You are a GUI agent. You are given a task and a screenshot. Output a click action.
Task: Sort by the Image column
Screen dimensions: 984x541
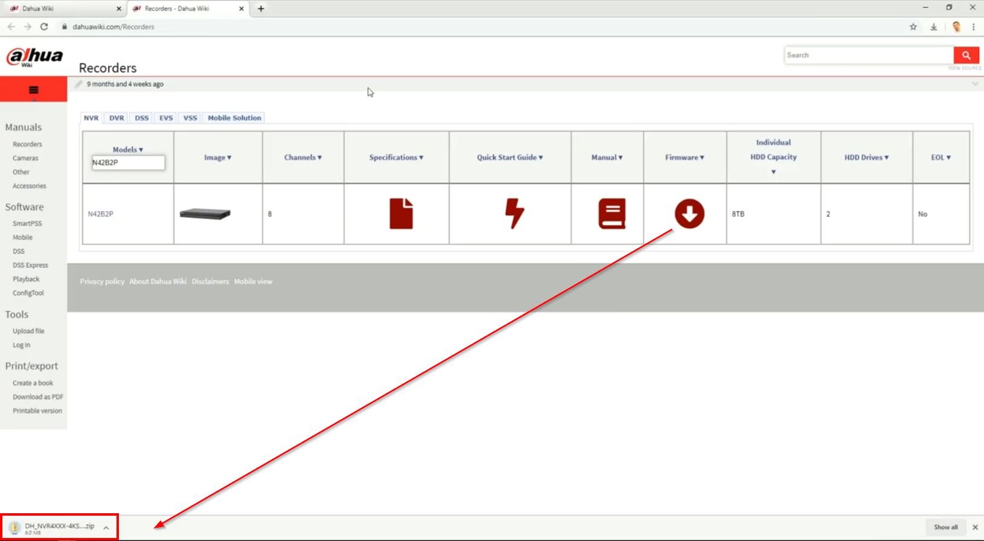[218, 157]
